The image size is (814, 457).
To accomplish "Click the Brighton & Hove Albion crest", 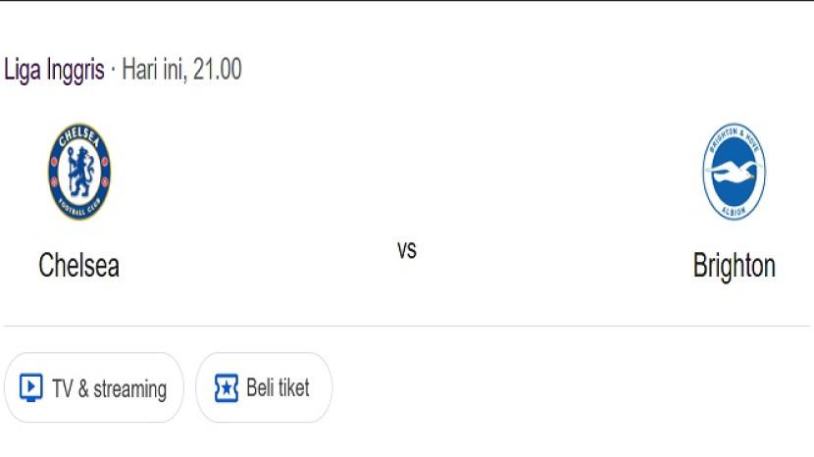I will pyautogui.click(x=734, y=172).
